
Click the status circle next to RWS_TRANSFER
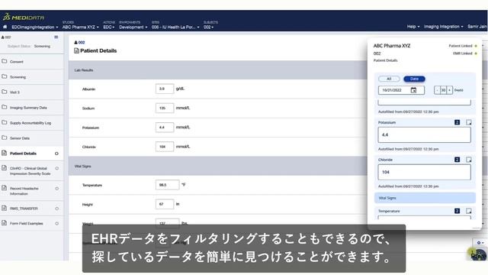click(x=56, y=209)
